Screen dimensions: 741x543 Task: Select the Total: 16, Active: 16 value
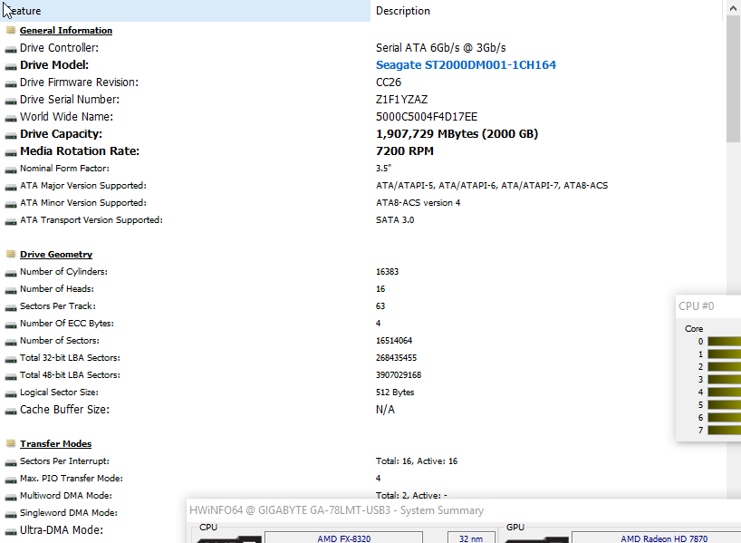click(417, 461)
